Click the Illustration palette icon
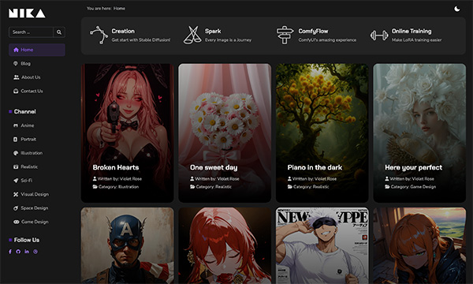Viewport: 473px width, 284px height. (16, 153)
